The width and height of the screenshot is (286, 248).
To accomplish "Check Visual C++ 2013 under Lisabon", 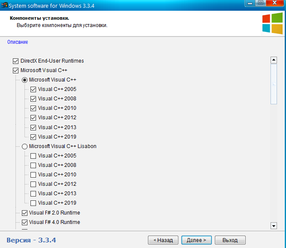I will point(33,194).
